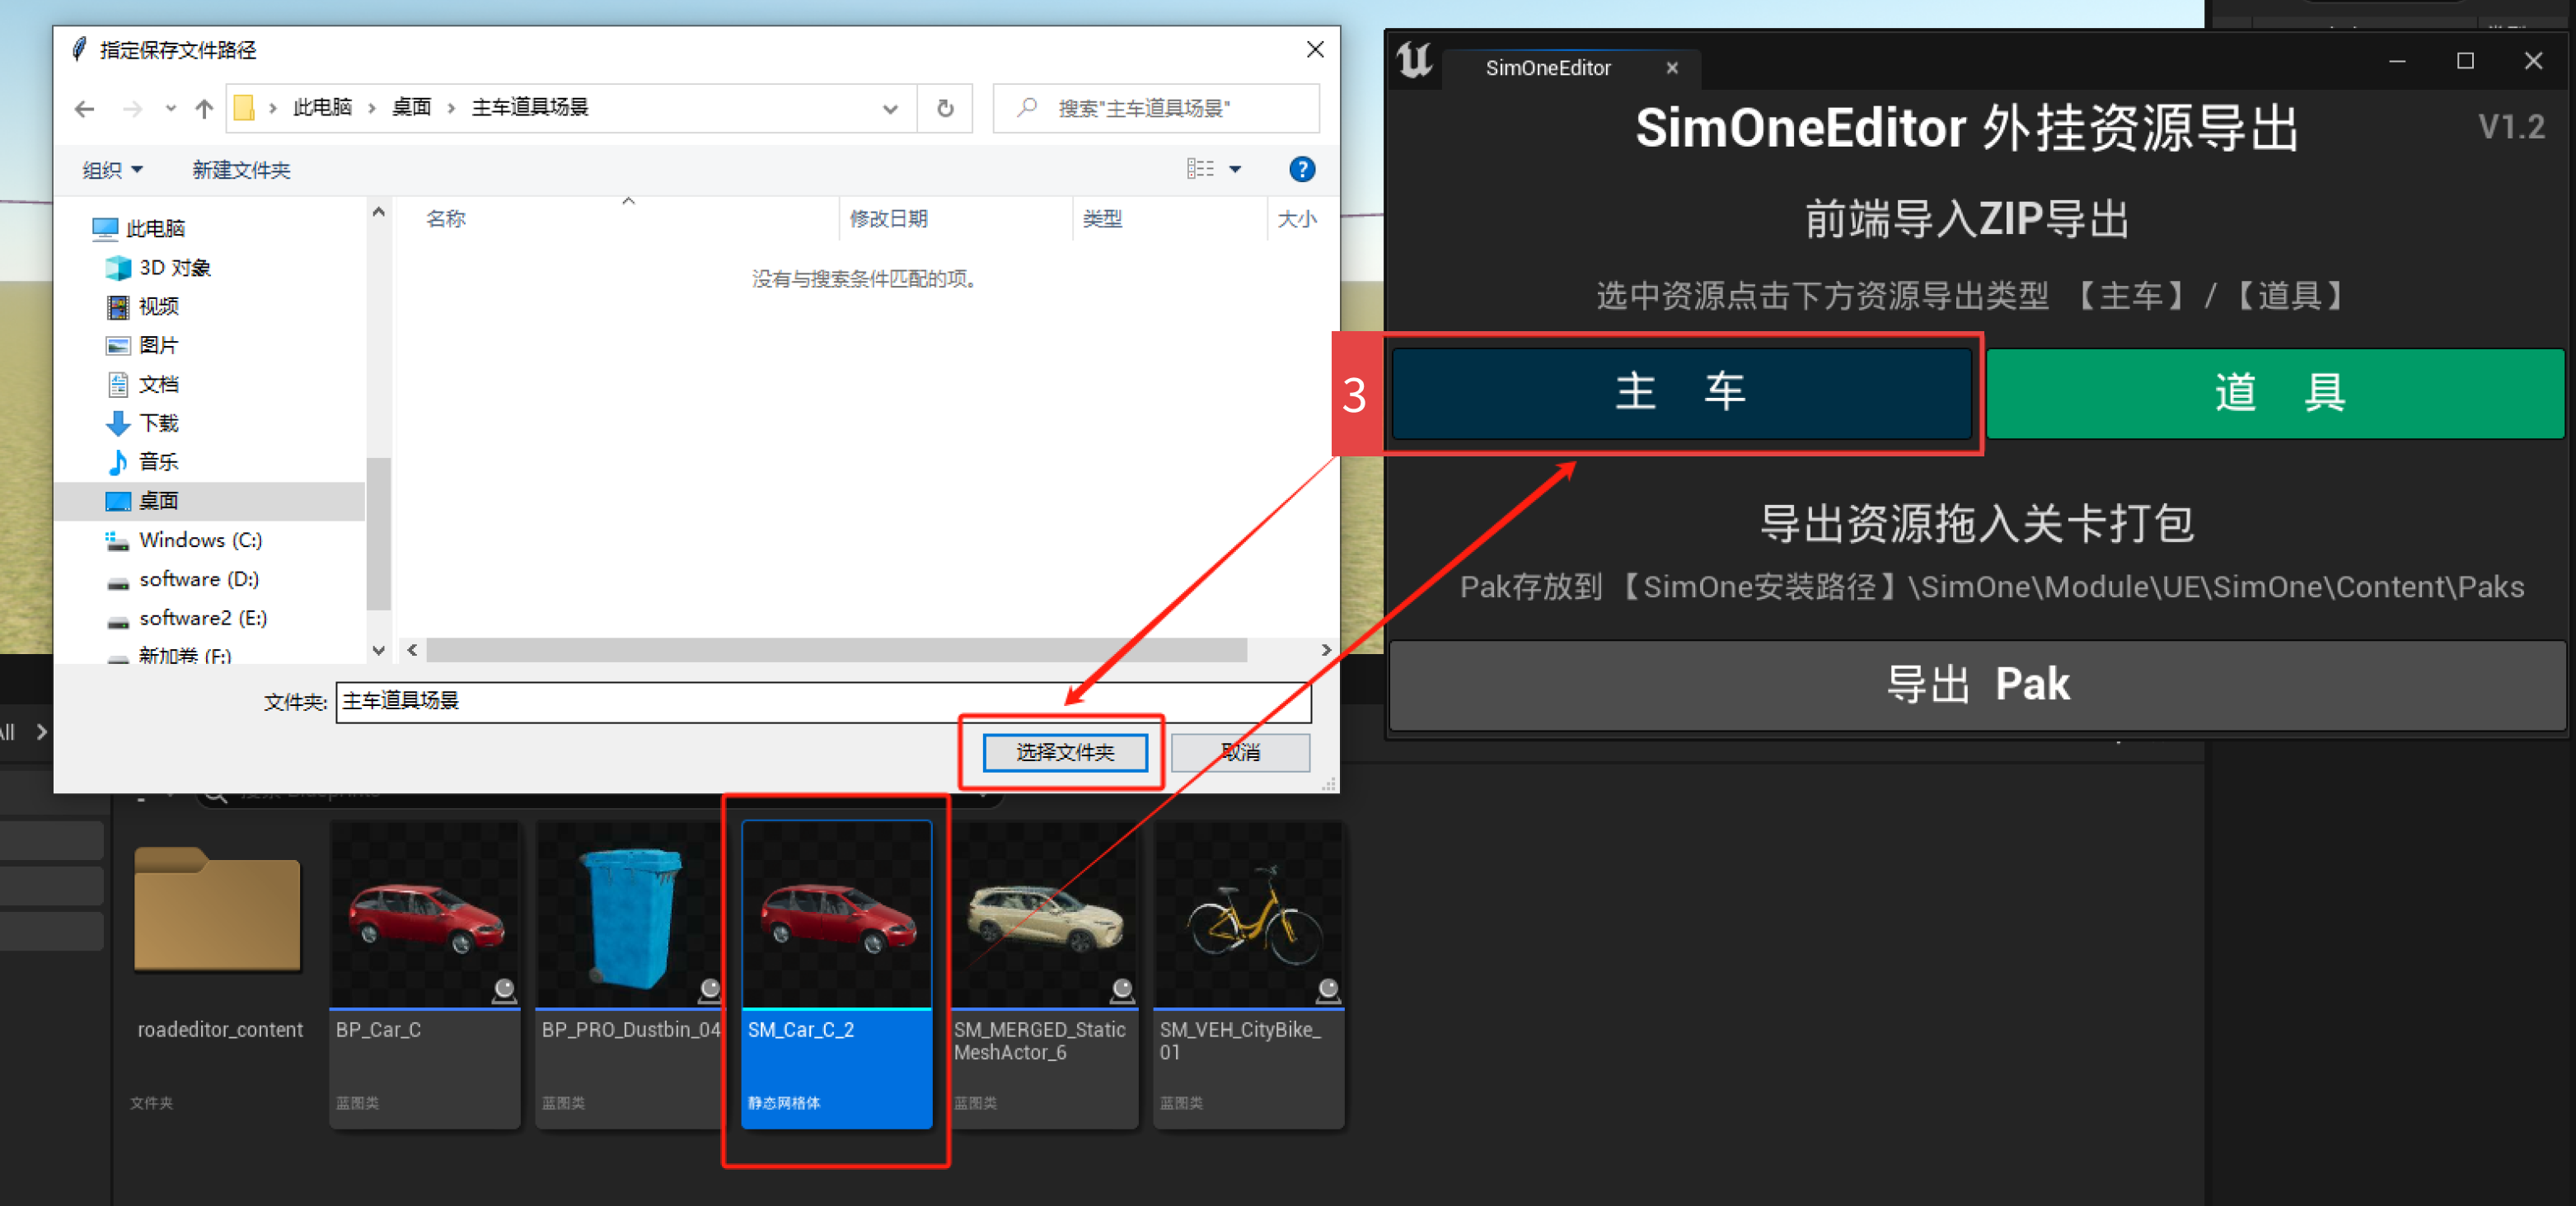Open the blue Help question-mark icon

coord(1301,169)
